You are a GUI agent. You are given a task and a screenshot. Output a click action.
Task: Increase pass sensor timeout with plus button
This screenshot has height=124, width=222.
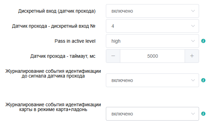[192, 56]
